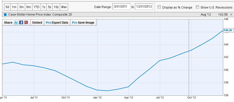Image resolution: width=234 pixels, height=102 pixels.
Task: Set range to 5d
Action: 7,7
